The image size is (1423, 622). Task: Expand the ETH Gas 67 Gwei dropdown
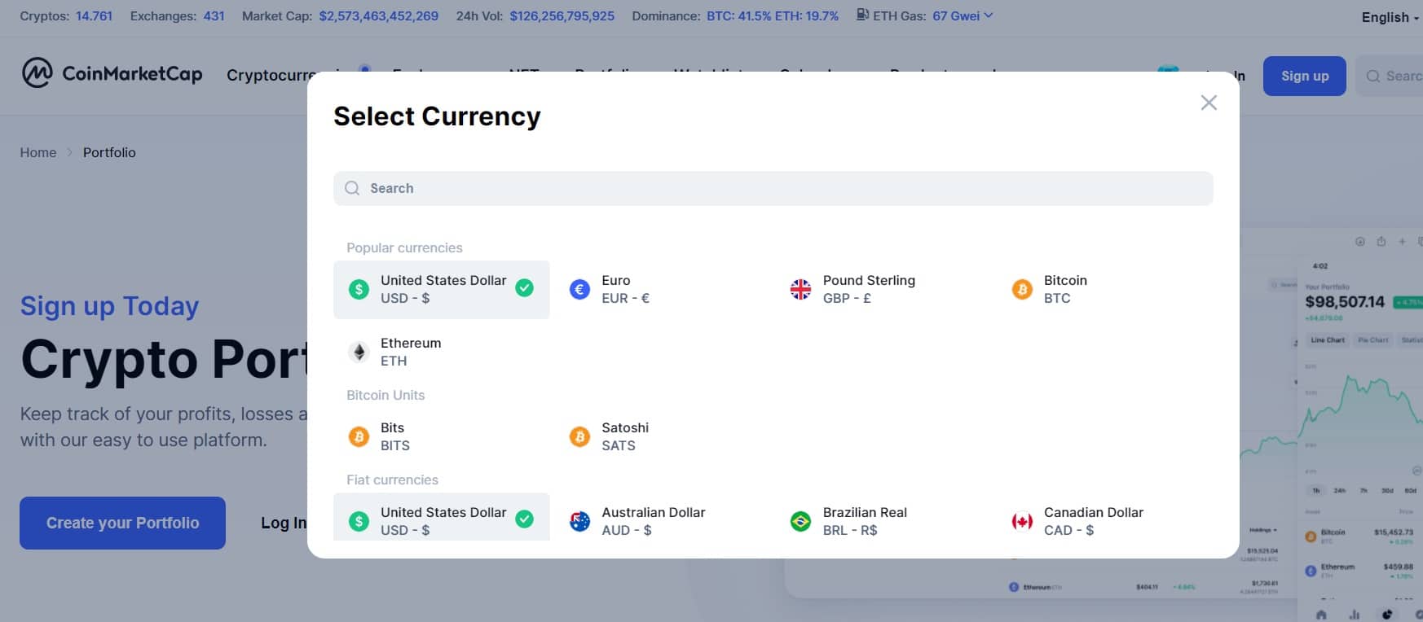tap(963, 15)
